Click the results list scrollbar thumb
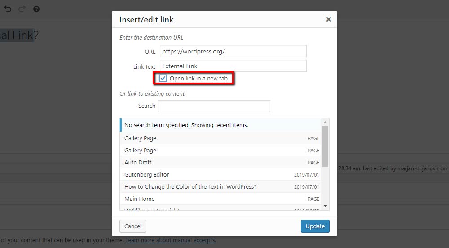This screenshot has width=449, height=248. 325,146
